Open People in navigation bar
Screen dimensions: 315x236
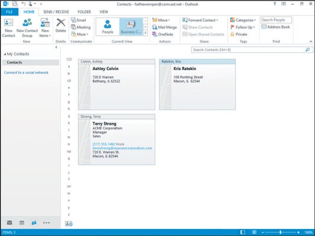pyautogui.click(x=34, y=222)
